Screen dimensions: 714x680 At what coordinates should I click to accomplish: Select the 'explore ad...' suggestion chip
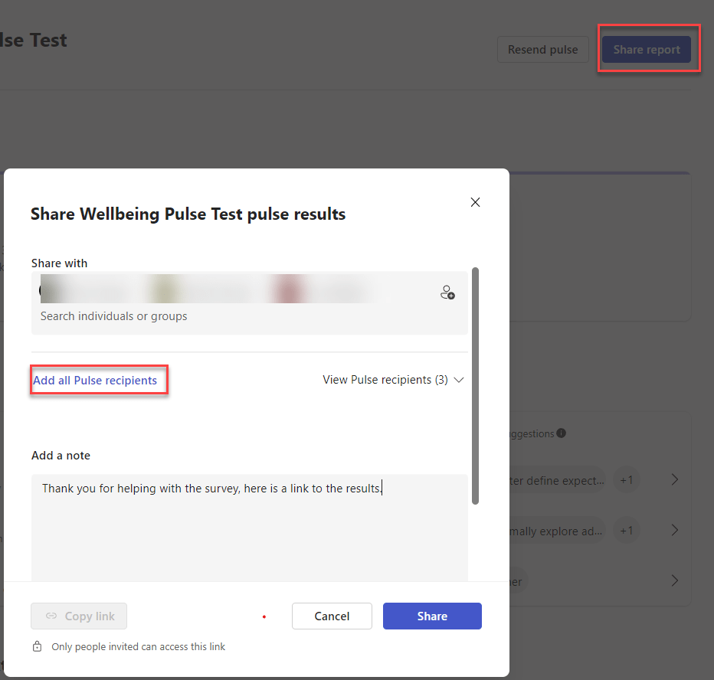point(557,531)
